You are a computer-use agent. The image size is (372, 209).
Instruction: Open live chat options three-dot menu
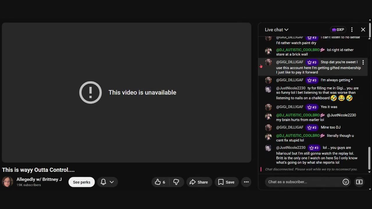click(352, 30)
